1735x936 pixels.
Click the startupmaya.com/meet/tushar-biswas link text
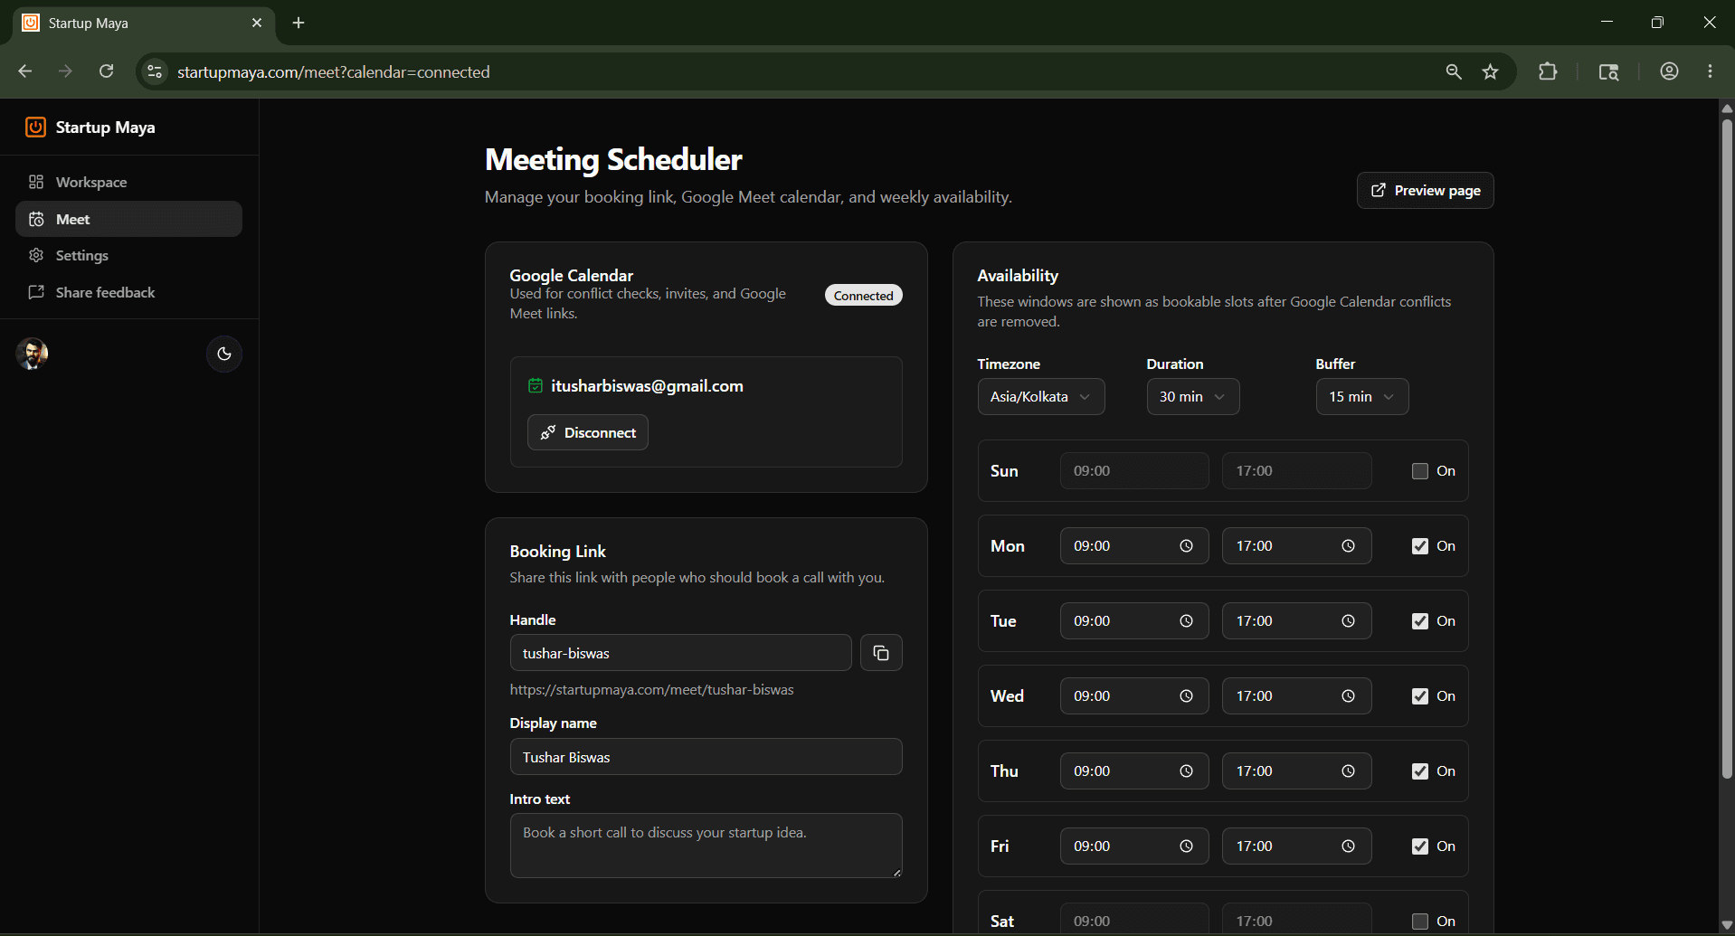coord(651,690)
